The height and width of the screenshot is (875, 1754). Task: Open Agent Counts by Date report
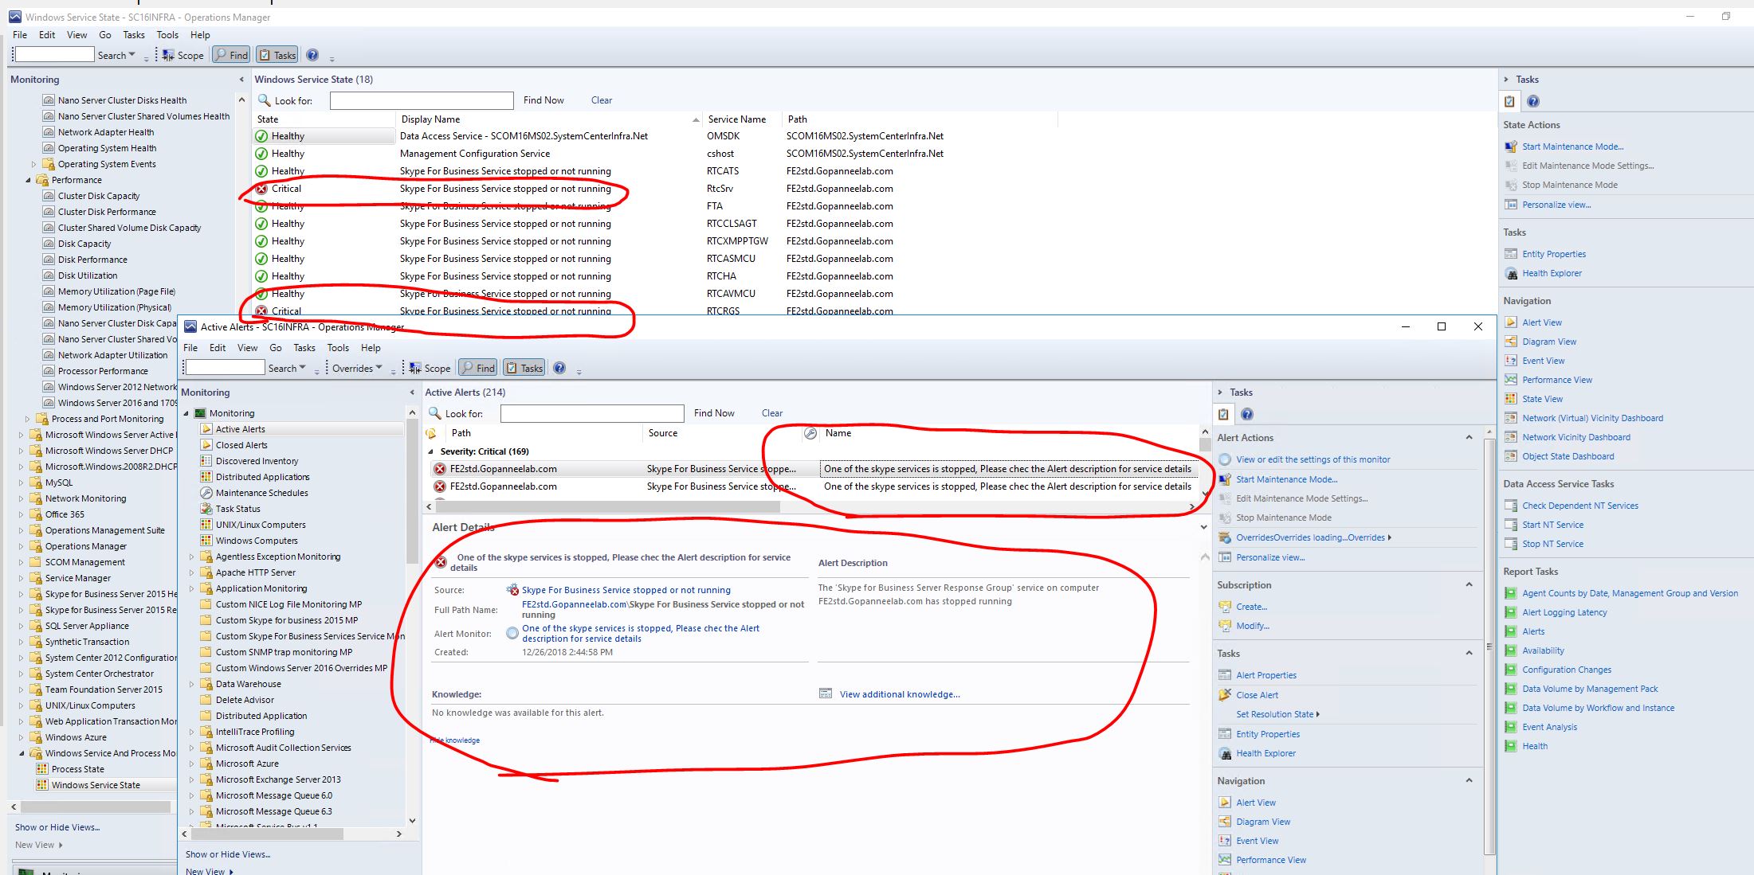pos(1629,593)
